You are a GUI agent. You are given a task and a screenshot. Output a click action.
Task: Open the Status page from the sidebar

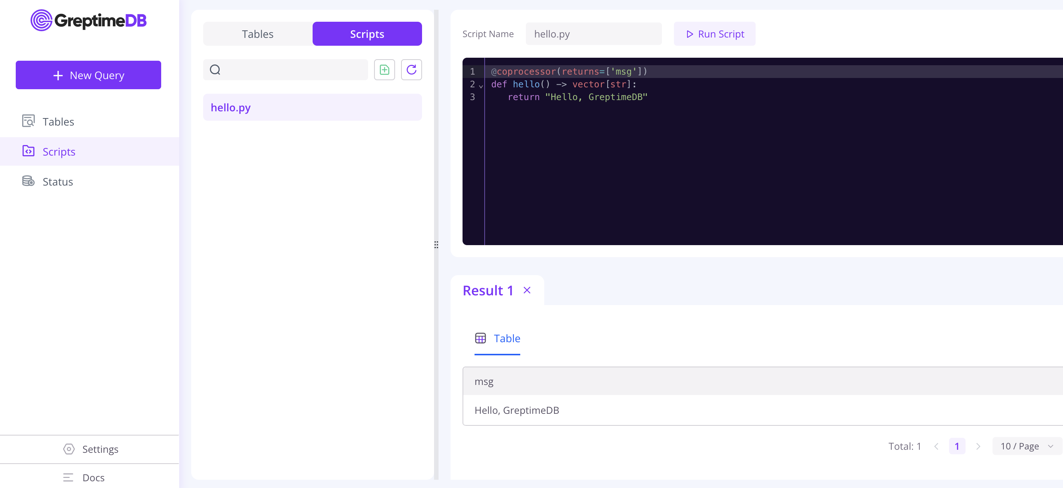[x=58, y=181]
